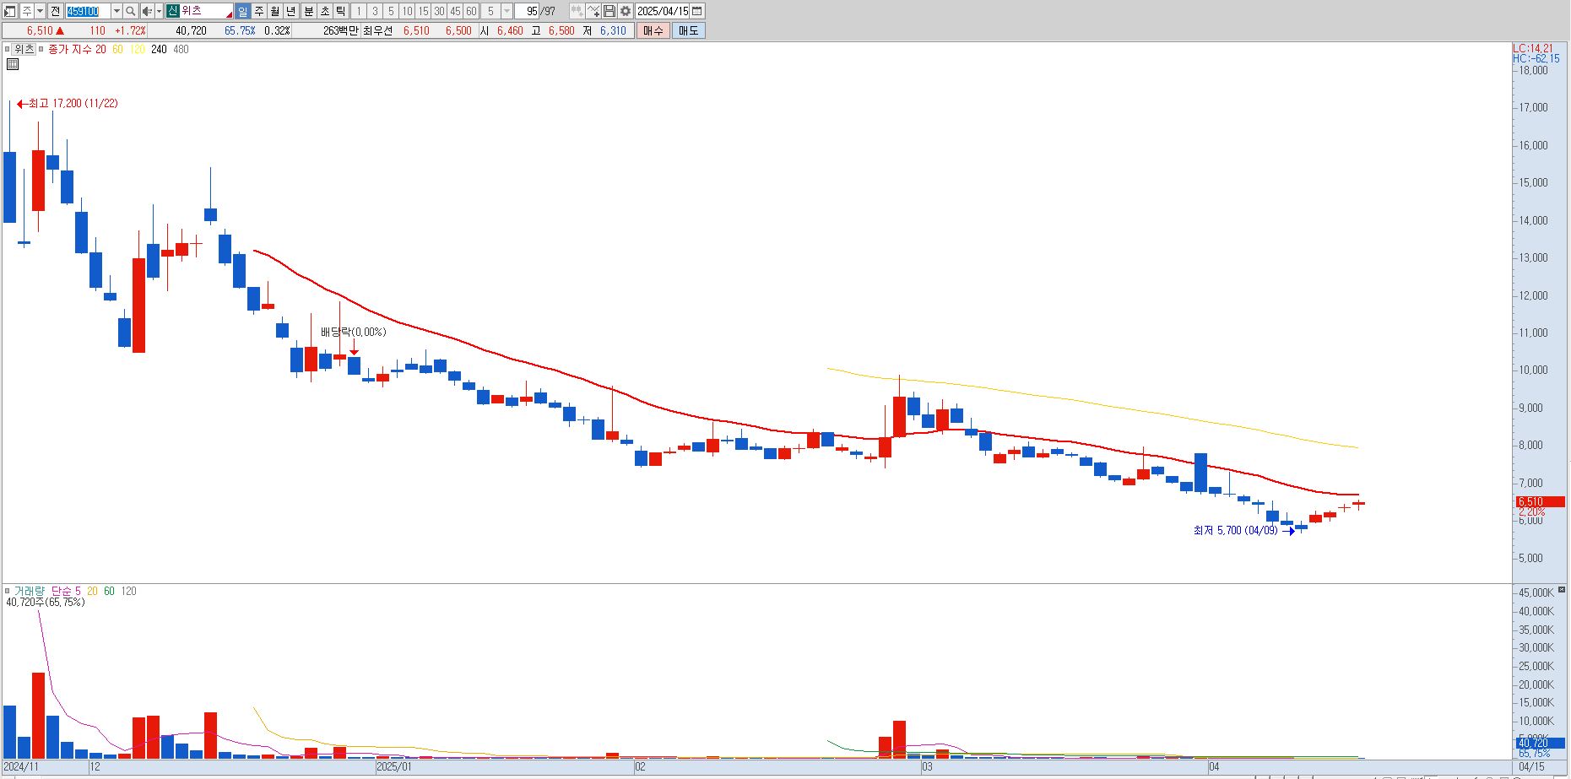Click the panel layout icon at far left

[x=9, y=11]
